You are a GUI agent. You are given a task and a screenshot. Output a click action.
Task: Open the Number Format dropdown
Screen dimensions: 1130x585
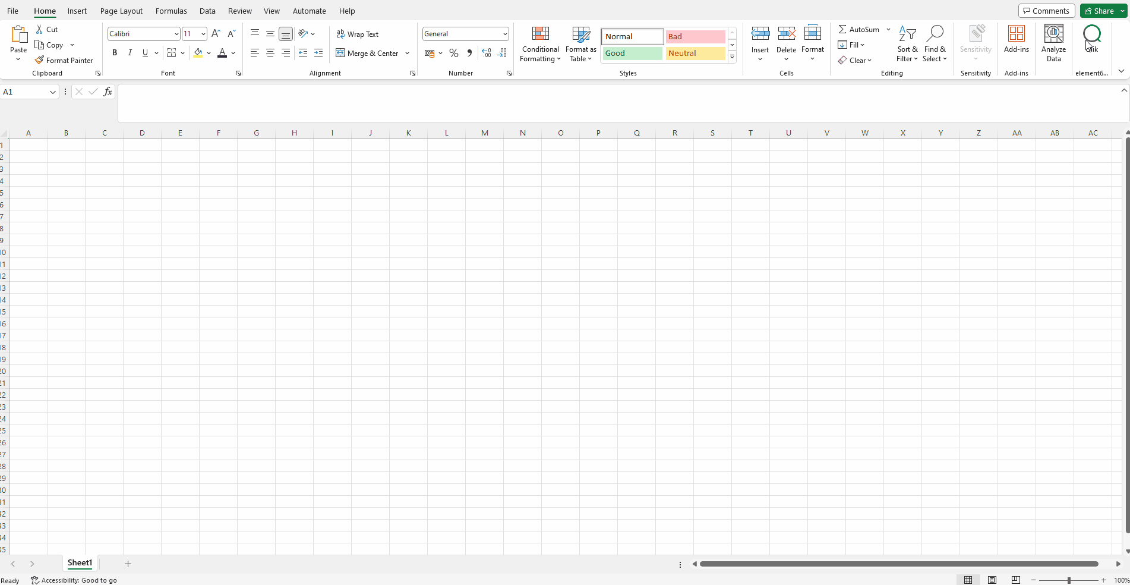pyautogui.click(x=465, y=33)
